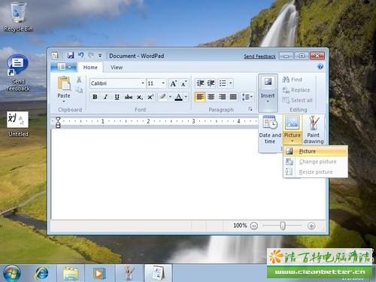Toggle Bold formatting
This screenshot has width=376, height=282.
[95, 97]
